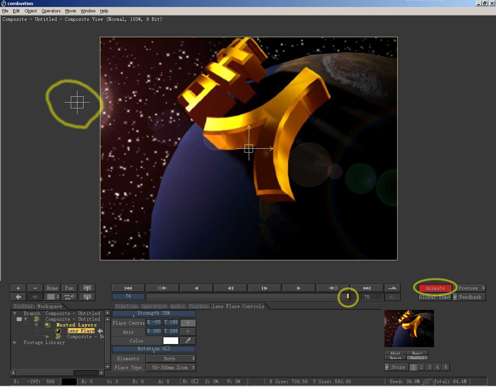The height and width of the screenshot is (387, 496).
Task: Click the zoom out minus button
Action: click(35, 288)
